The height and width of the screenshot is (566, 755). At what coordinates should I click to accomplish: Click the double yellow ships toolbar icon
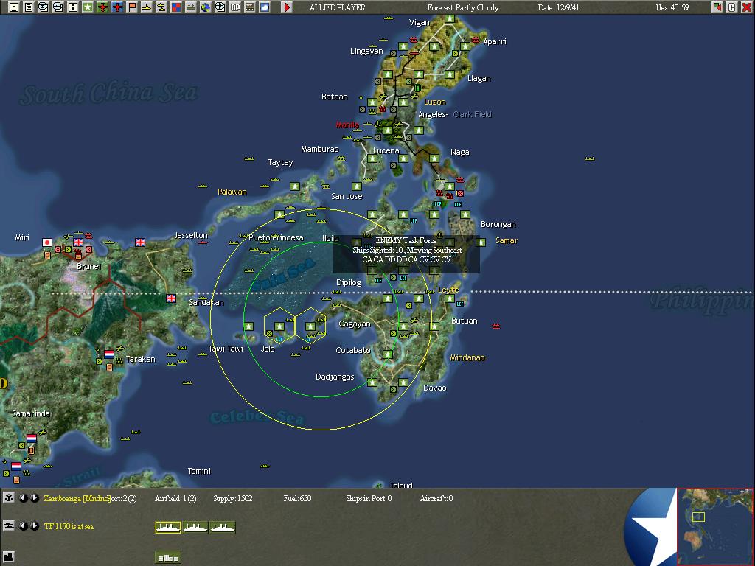tap(161, 7)
